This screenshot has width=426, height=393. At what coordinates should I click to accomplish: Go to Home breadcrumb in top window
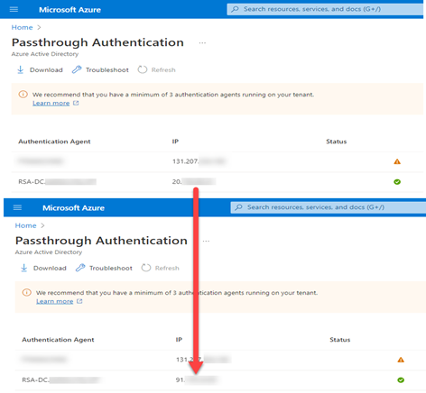[x=22, y=27]
